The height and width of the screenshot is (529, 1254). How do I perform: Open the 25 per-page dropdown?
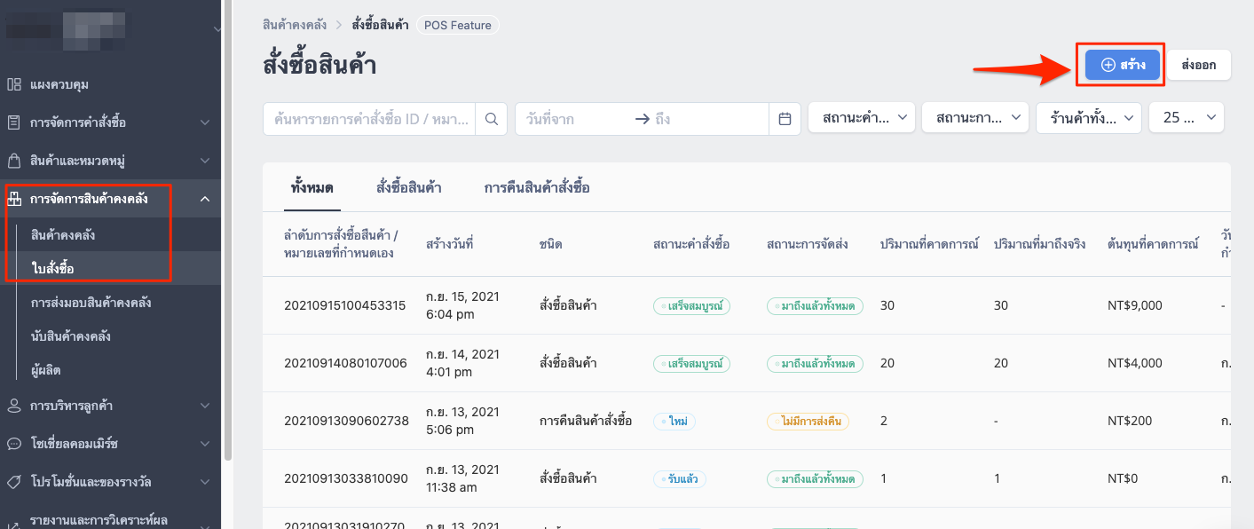pyautogui.click(x=1187, y=117)
